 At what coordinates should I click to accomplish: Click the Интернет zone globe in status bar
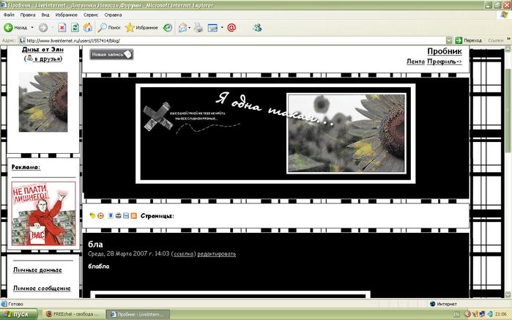[x=433, y=304]
